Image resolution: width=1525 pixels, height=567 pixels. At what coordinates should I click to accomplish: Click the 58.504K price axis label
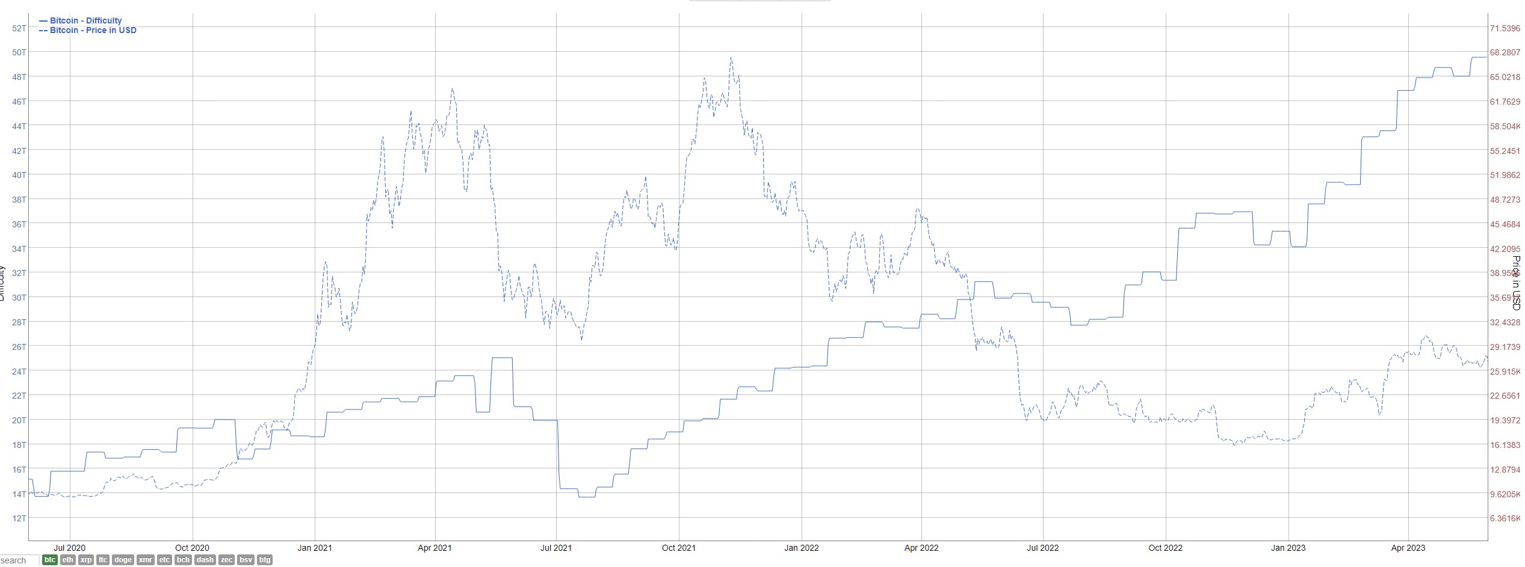pyautogui.click(x=1505, y=126)
